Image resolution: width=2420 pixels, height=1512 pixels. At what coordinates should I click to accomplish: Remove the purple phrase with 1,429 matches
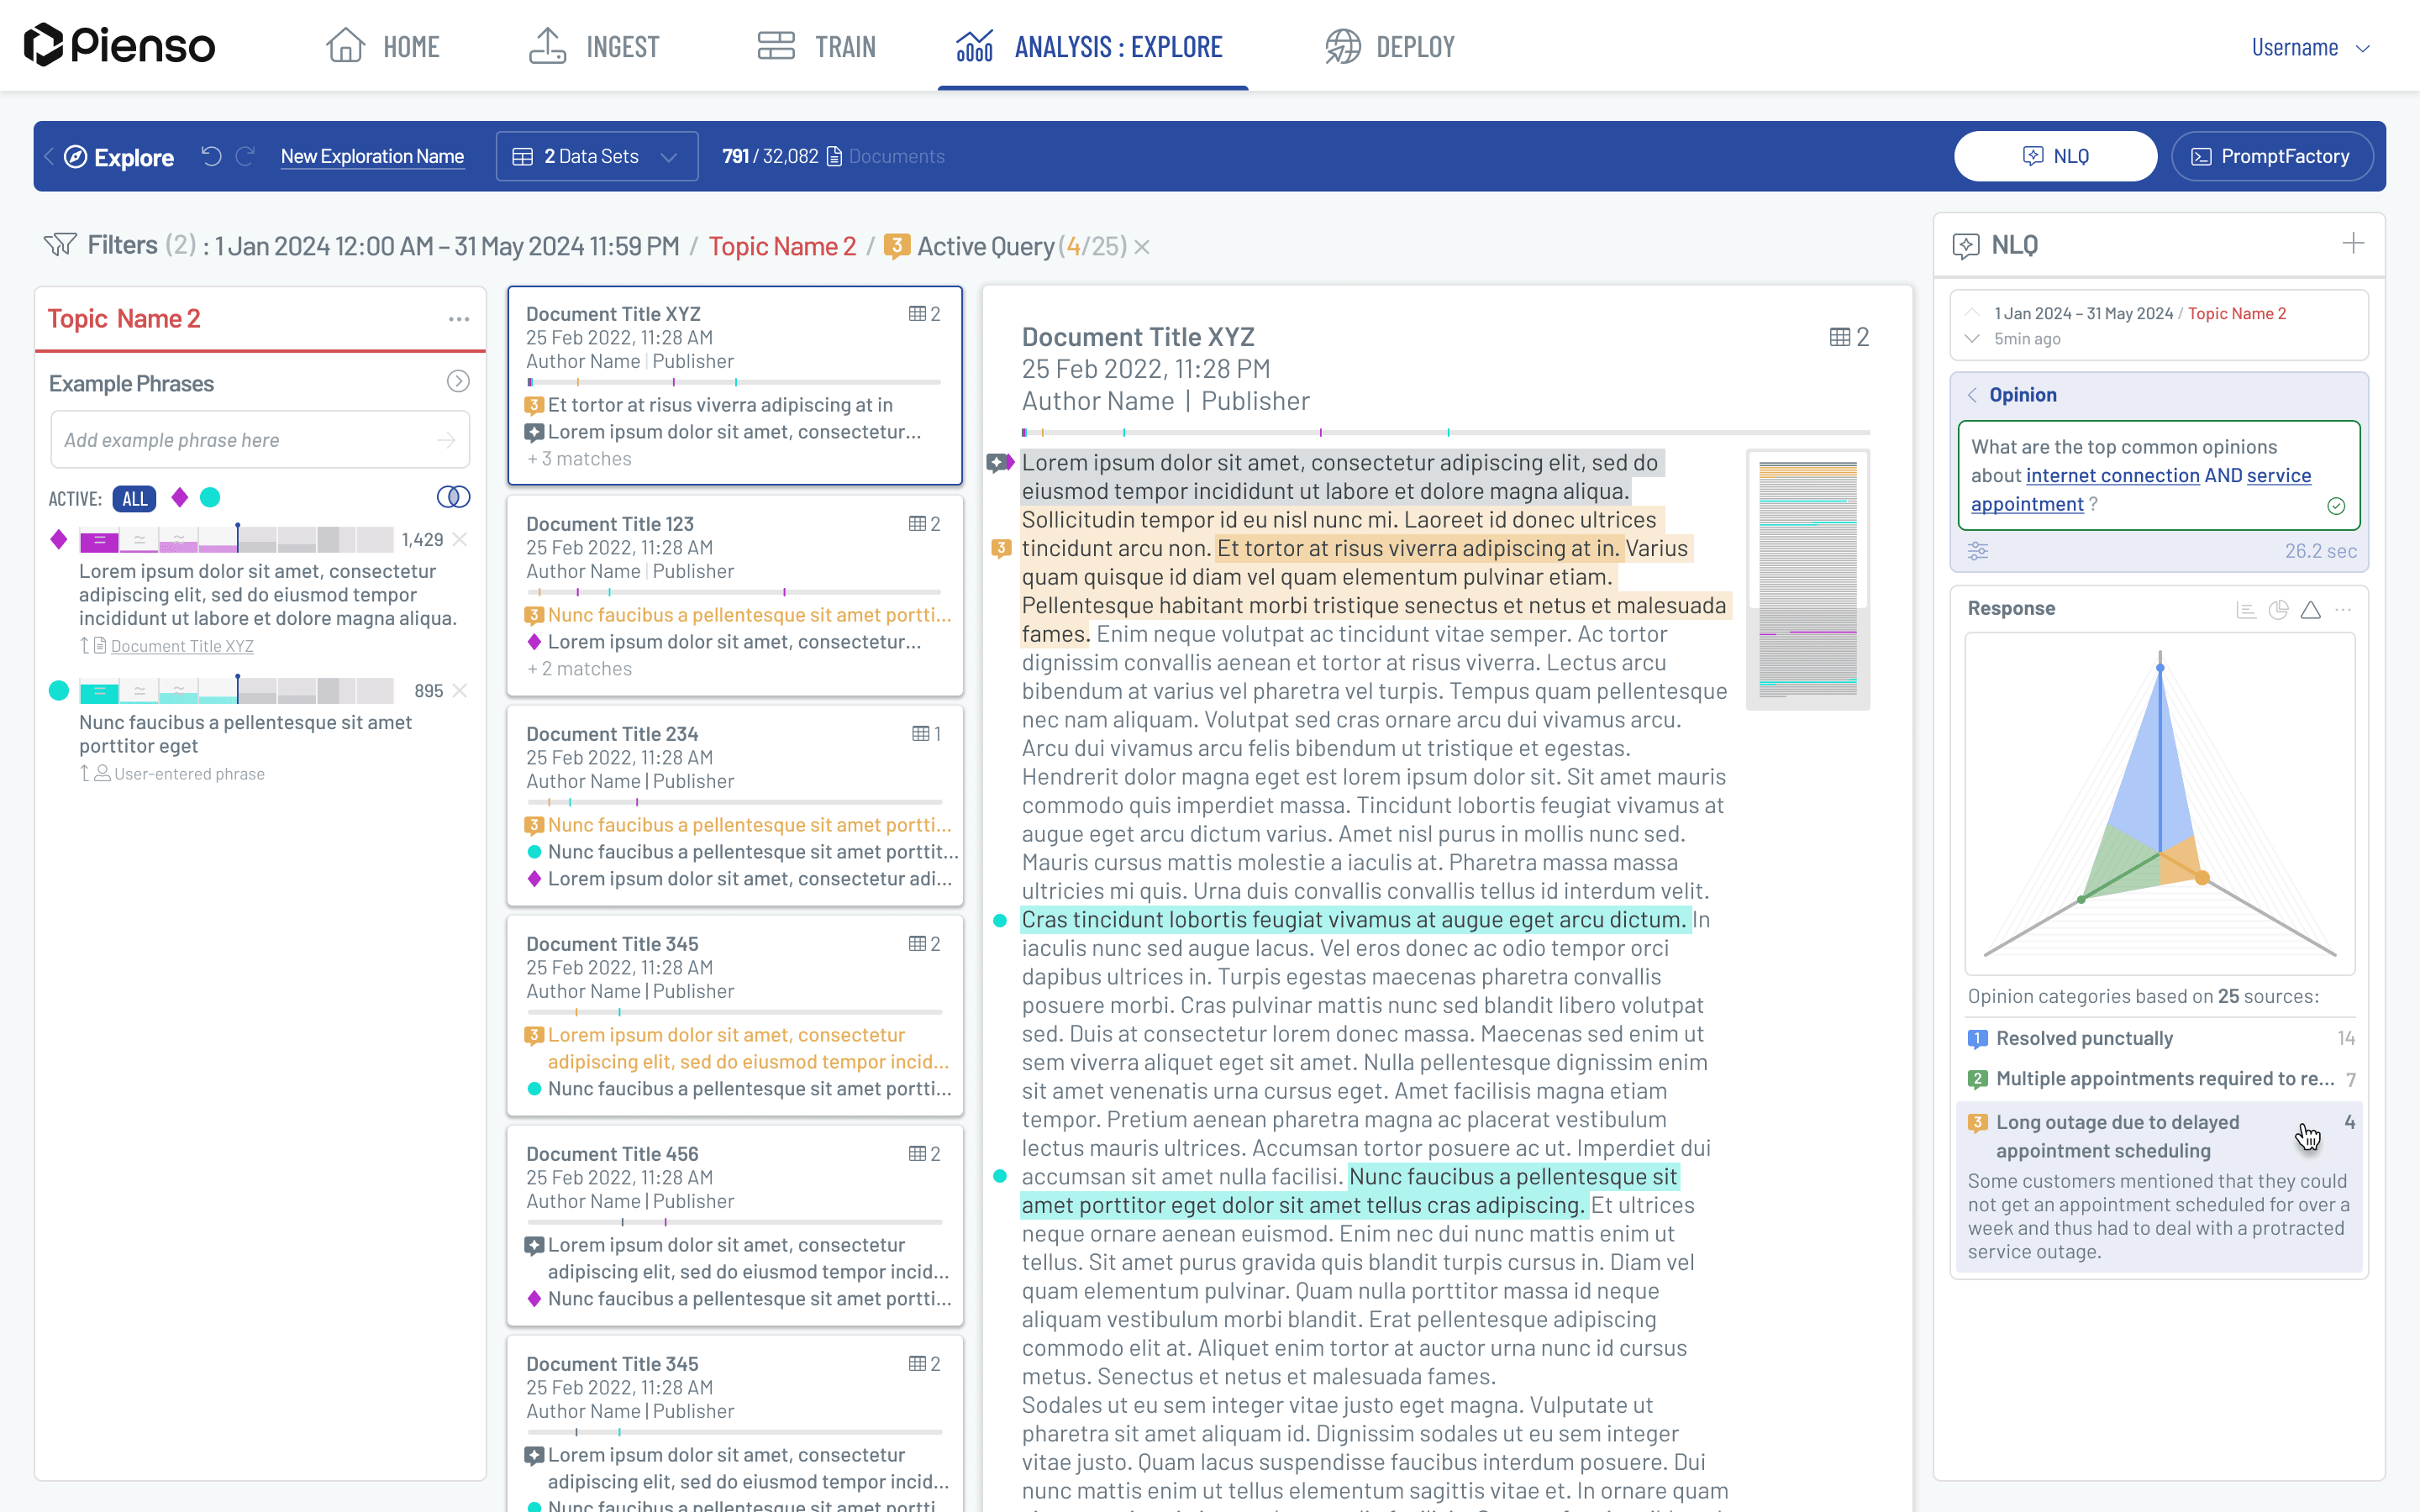tap(460, 540)
